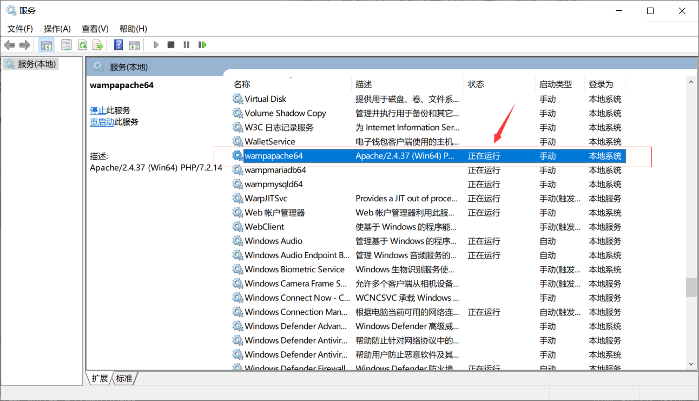The width and height of the screenshot is (699, 401).
Task: Click the 重启动 link to restart service
Action: (x=102, y=122)
